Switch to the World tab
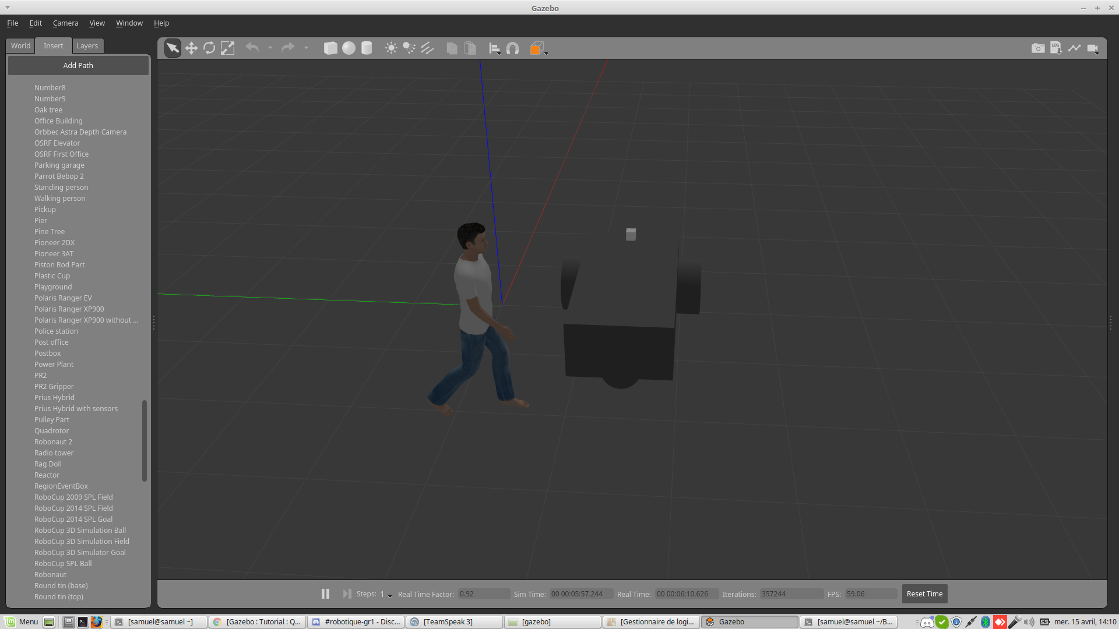The image size is (1119, 629). coord(20,45)
